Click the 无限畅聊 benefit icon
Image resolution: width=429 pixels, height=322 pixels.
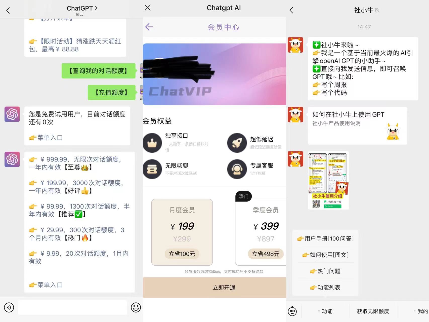pos(152,169)
